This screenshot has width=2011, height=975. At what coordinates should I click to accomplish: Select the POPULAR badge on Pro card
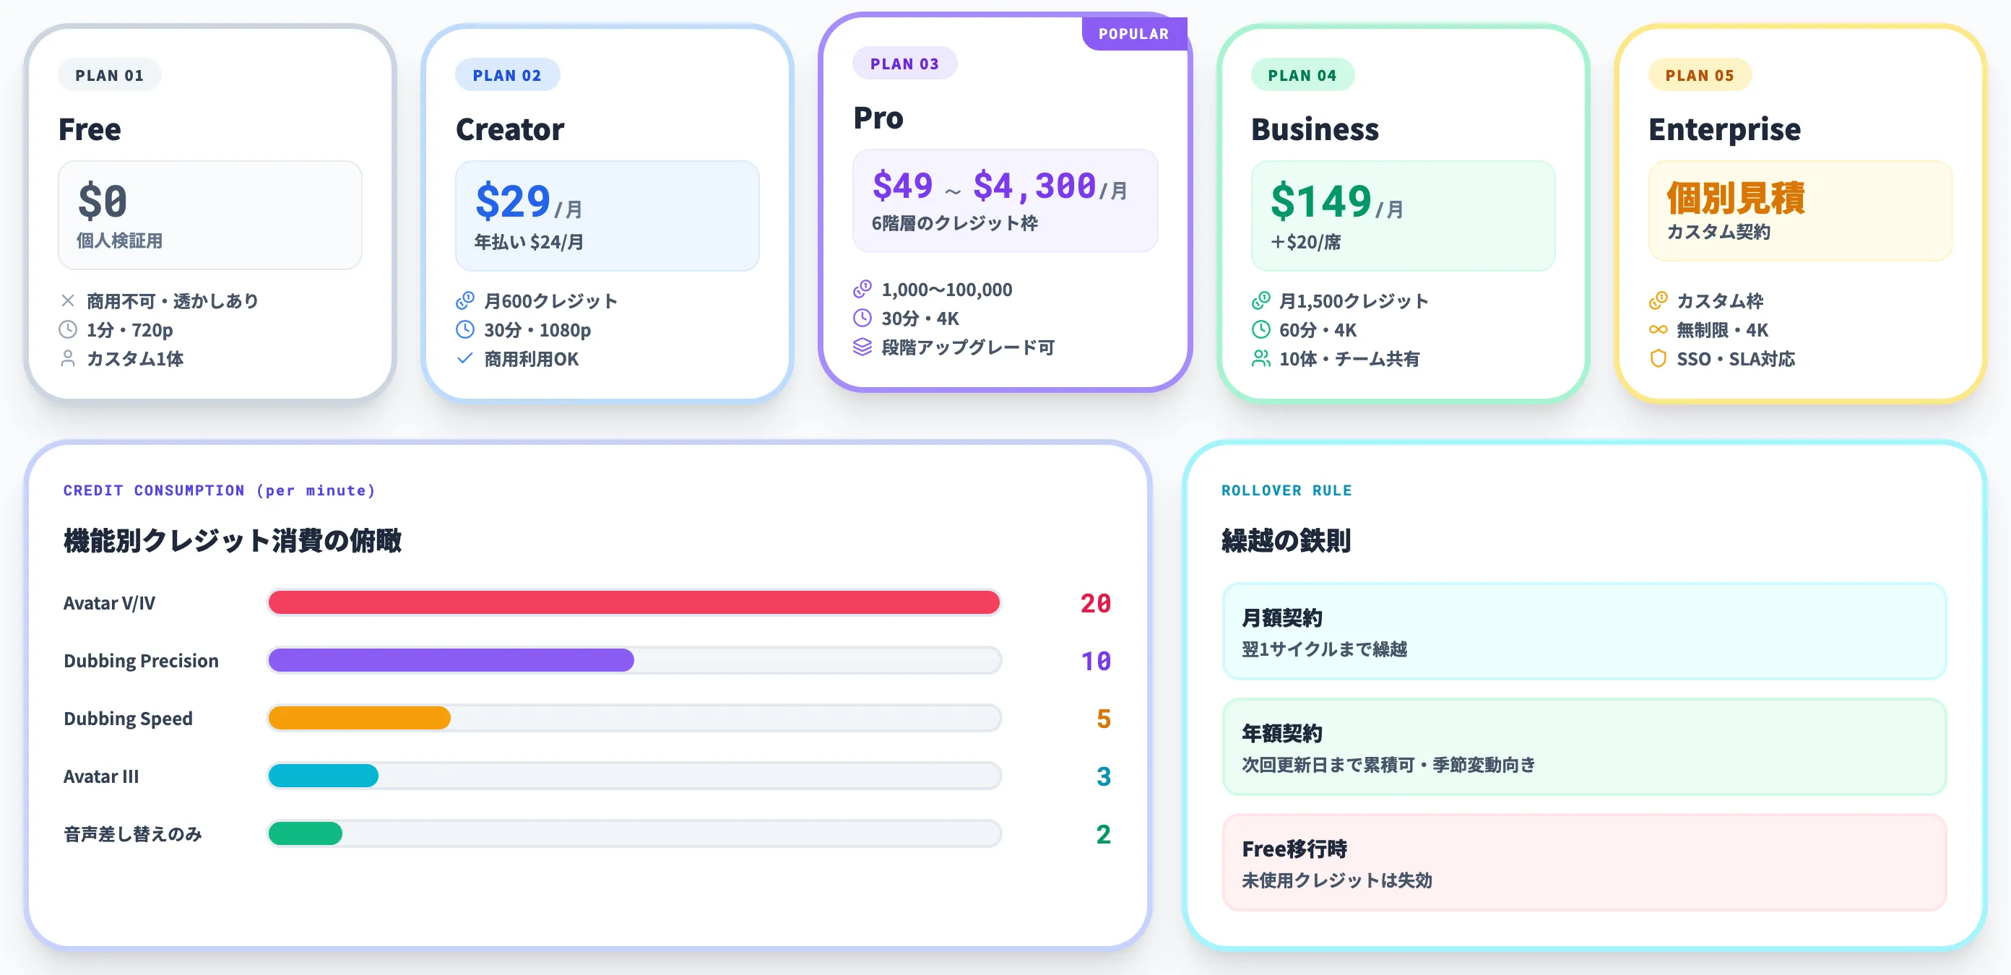pyautogui.click(x=1134, y=33)
